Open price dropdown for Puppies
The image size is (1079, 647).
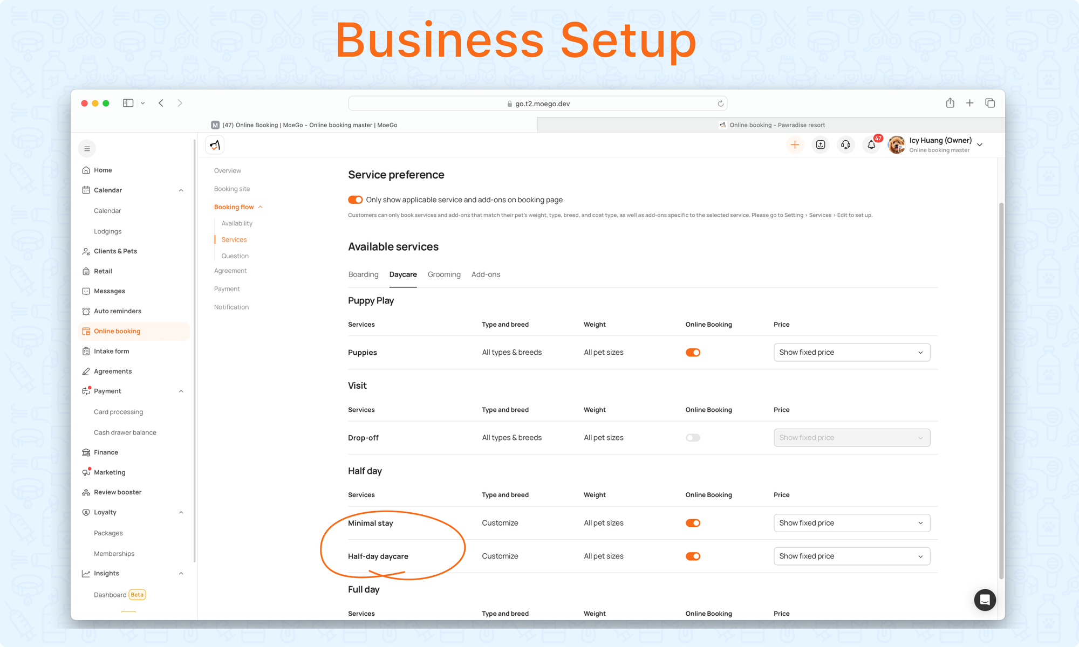(851, 353)
